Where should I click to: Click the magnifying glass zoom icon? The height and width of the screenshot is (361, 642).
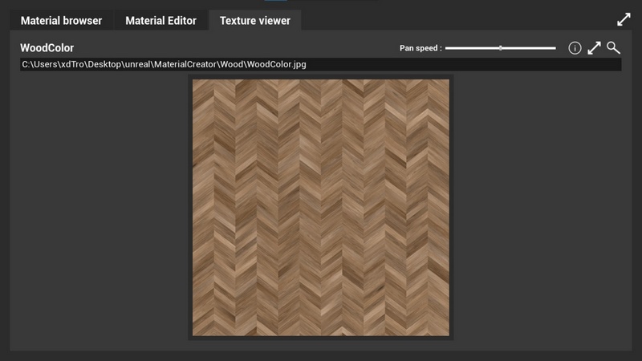click(x=613, y=48)
